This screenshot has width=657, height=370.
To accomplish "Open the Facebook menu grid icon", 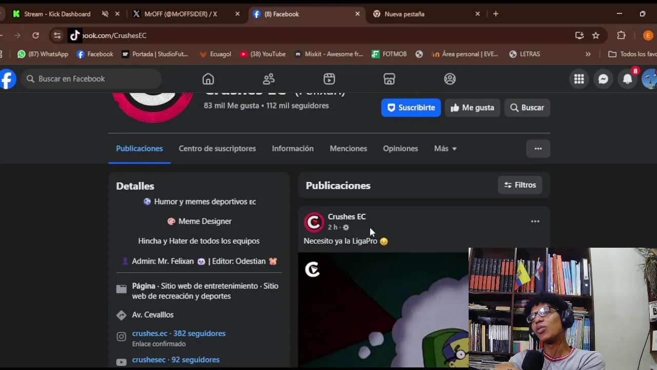I will click(579, 79).
